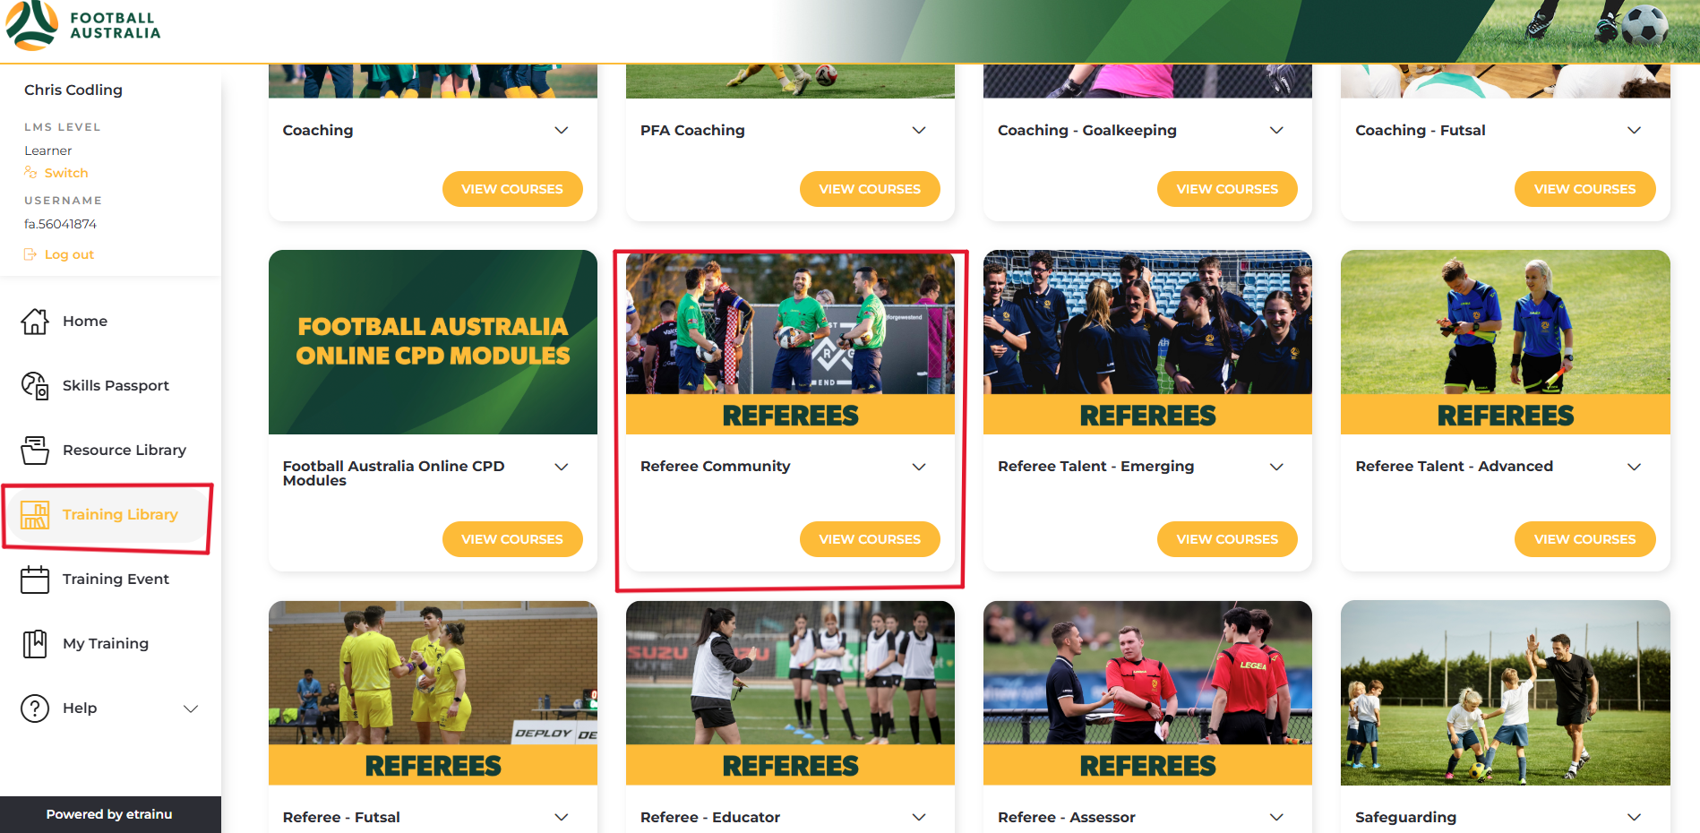Click the Log out link
The height and width of the screenshot is (833, 1700).
[x=69, y=254]
